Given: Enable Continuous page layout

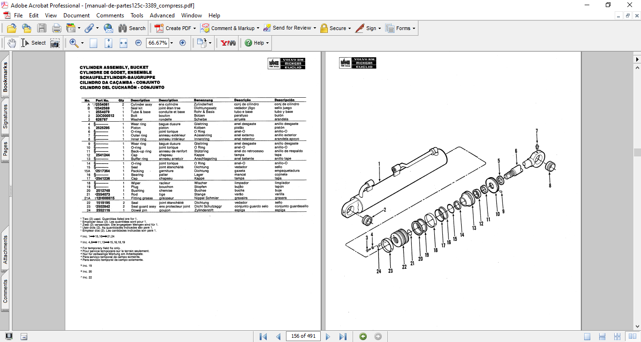Looking at the screenshot, I should tap(602, 336).
